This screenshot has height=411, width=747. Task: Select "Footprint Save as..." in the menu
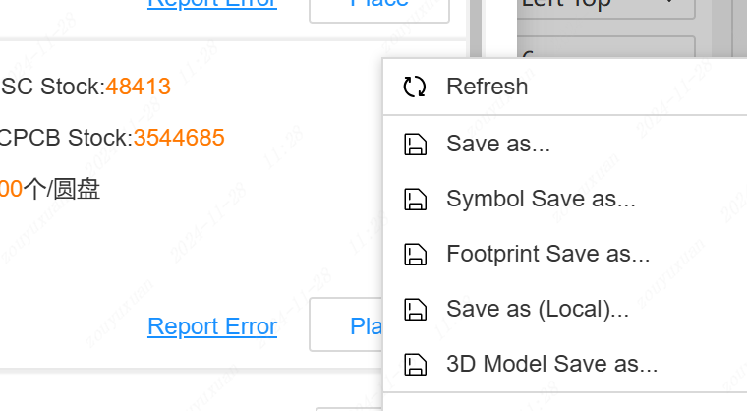coord(547,255)
